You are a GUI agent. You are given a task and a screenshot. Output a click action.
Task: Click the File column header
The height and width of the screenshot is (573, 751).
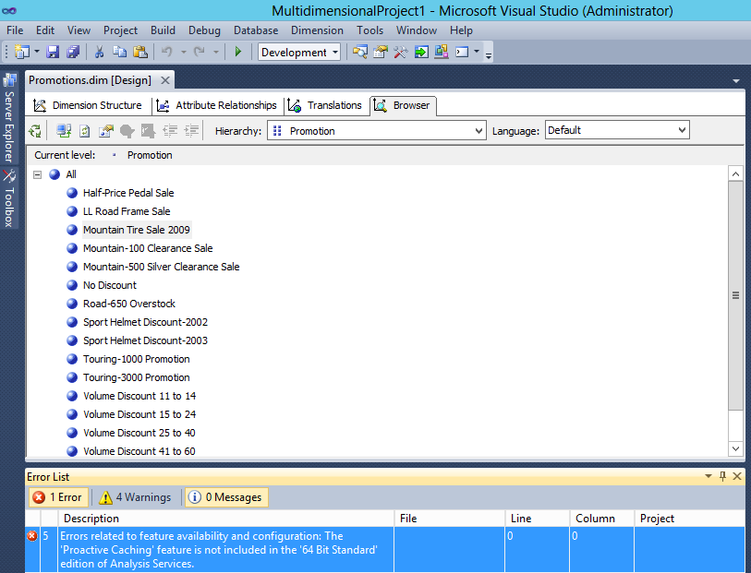pos(449,519)
